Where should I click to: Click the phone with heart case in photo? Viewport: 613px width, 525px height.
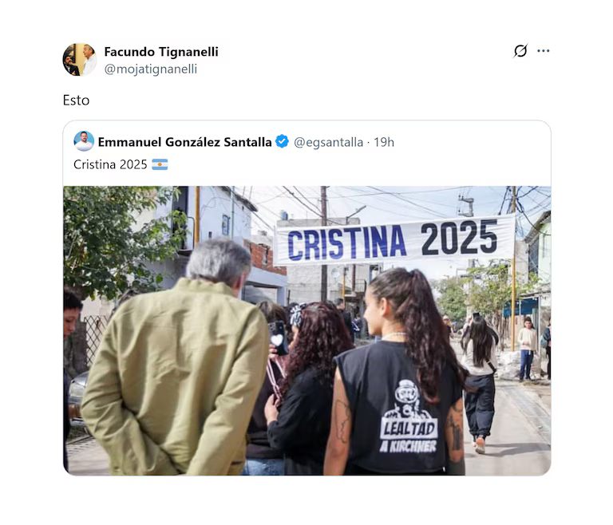tap(279, 337)
